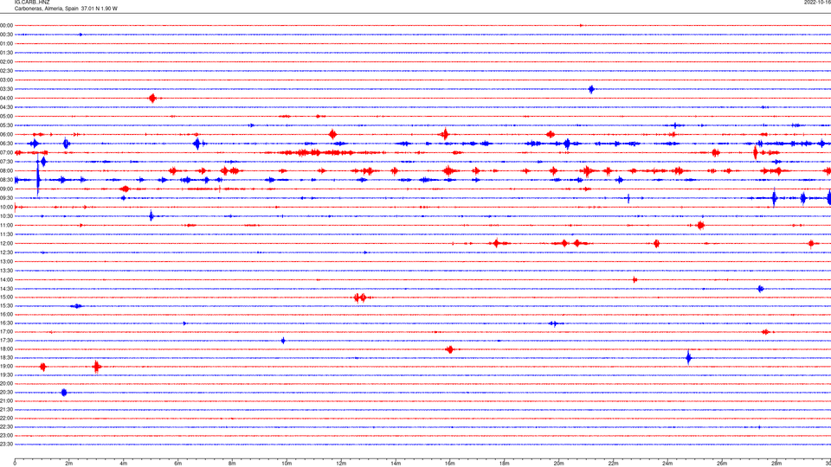Click the red burst on the 17:00 trace
831x467 pixels.
[766, 332]
